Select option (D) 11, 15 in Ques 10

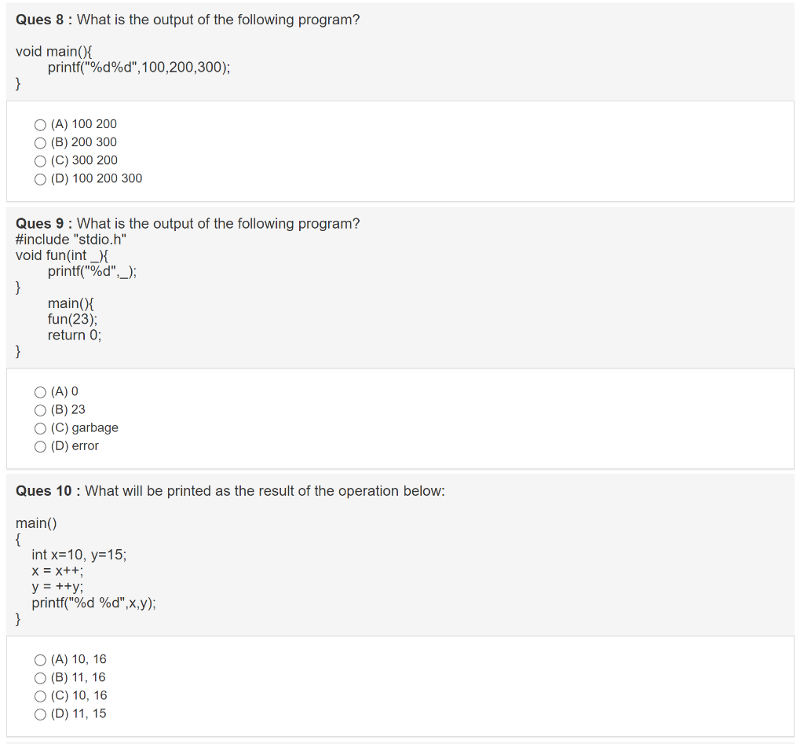click(x=39, y=713)
